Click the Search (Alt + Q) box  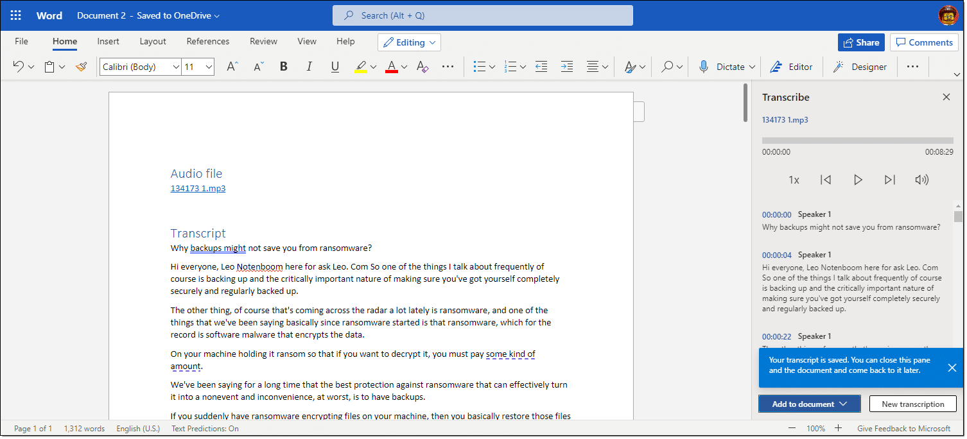coord(482,15)
